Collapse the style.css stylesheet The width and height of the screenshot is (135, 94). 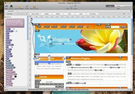click(x=5, y=17)
